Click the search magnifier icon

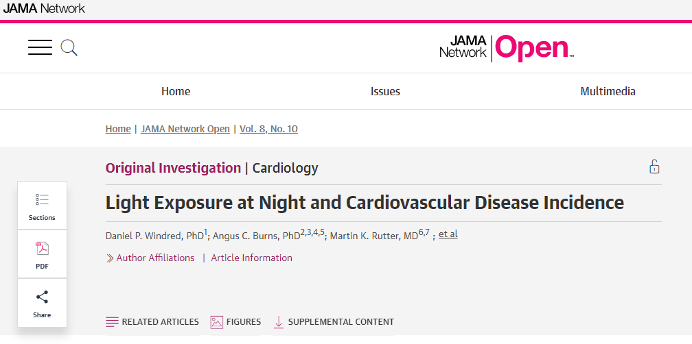click(x=69, y=47)
